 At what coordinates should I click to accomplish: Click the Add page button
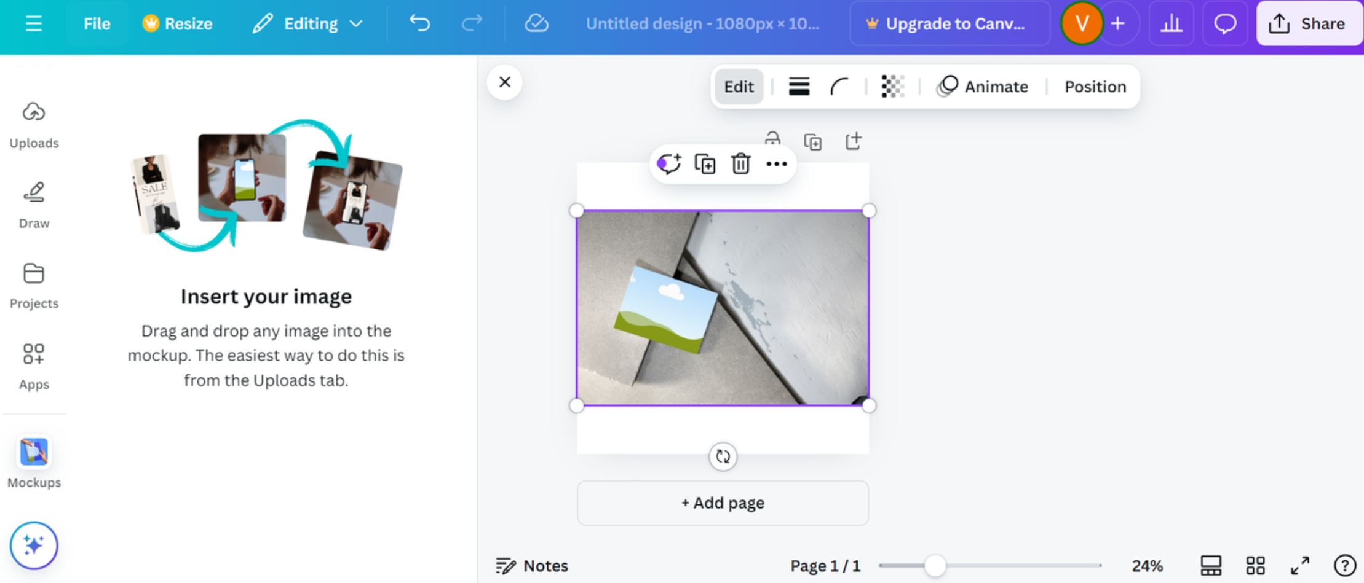click(x=723, y=503)
